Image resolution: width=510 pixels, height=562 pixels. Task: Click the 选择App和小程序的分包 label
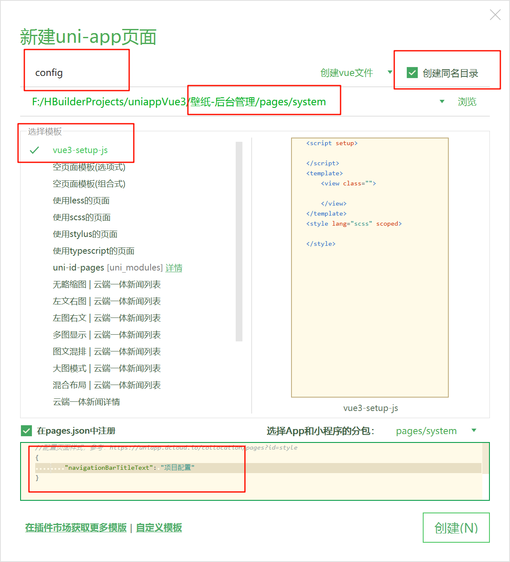tap(320, 431)
